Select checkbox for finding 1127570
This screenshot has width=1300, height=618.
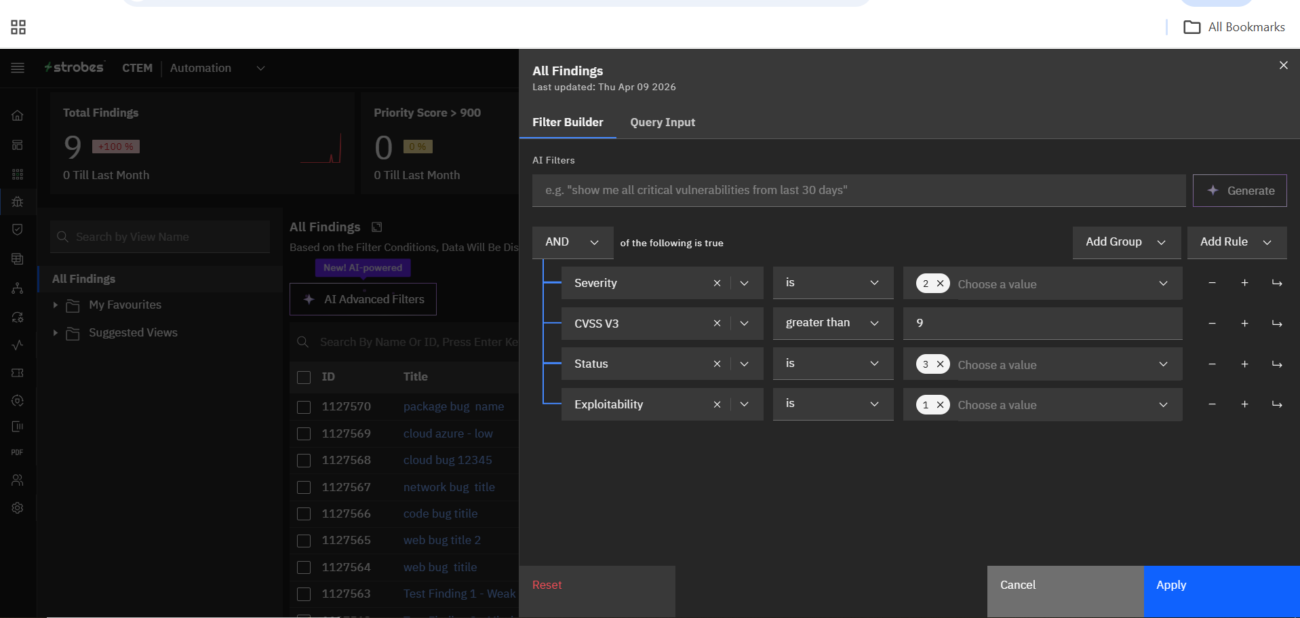pyautogui.click(x=304, y=407)
